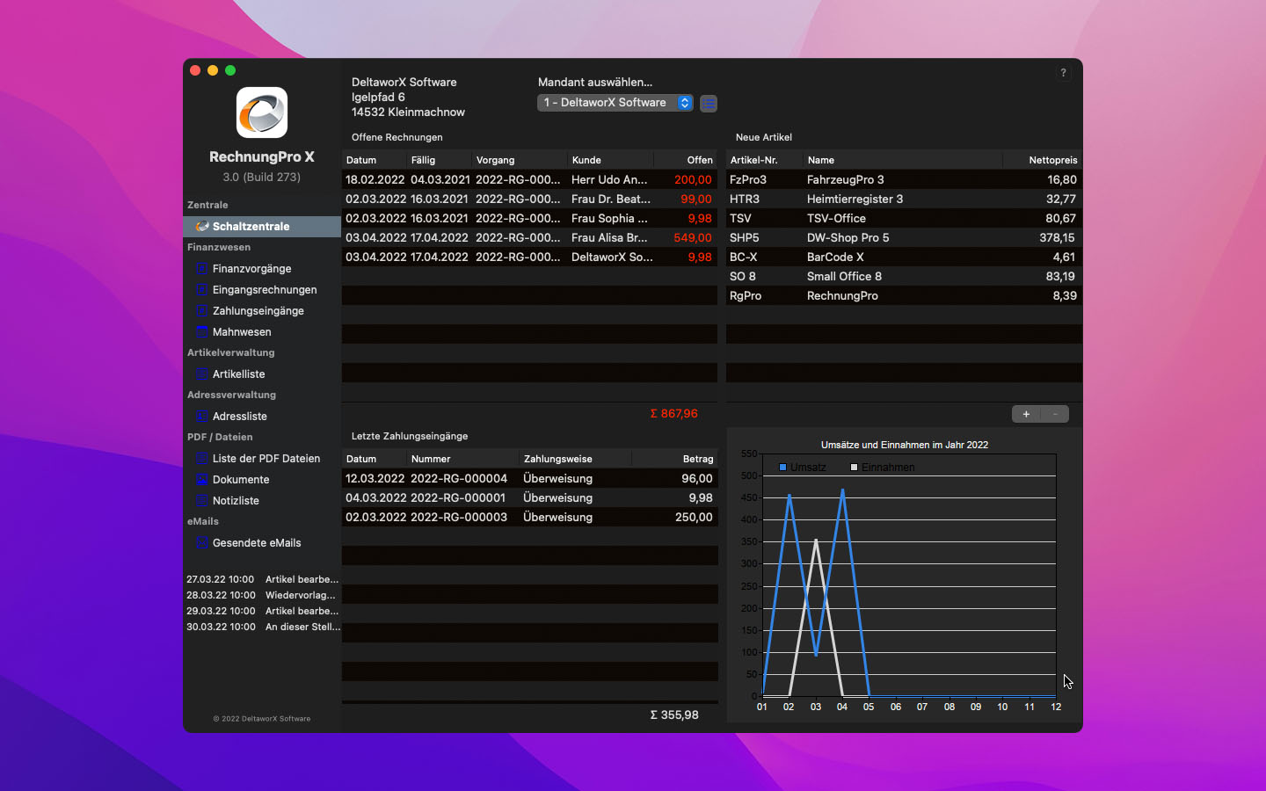Click the Eingangsrechnungen sidebar icon
Image resolution: width=1266 pixels, height=791 pixels.
pyautogui.click(x=201, y=289)
